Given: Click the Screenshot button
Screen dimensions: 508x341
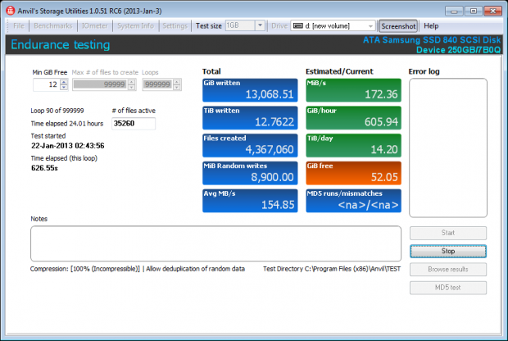Looking at the screenshot, I should 398,26.
